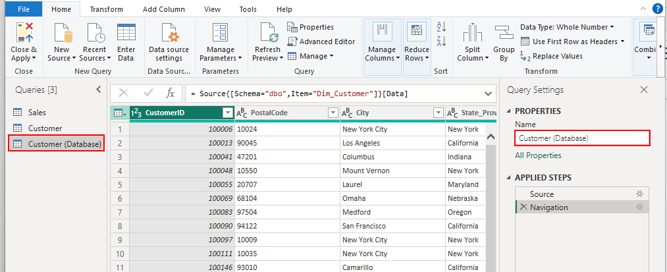
Task: Open the Help question mark icon
Action: (x=658, y=9)
